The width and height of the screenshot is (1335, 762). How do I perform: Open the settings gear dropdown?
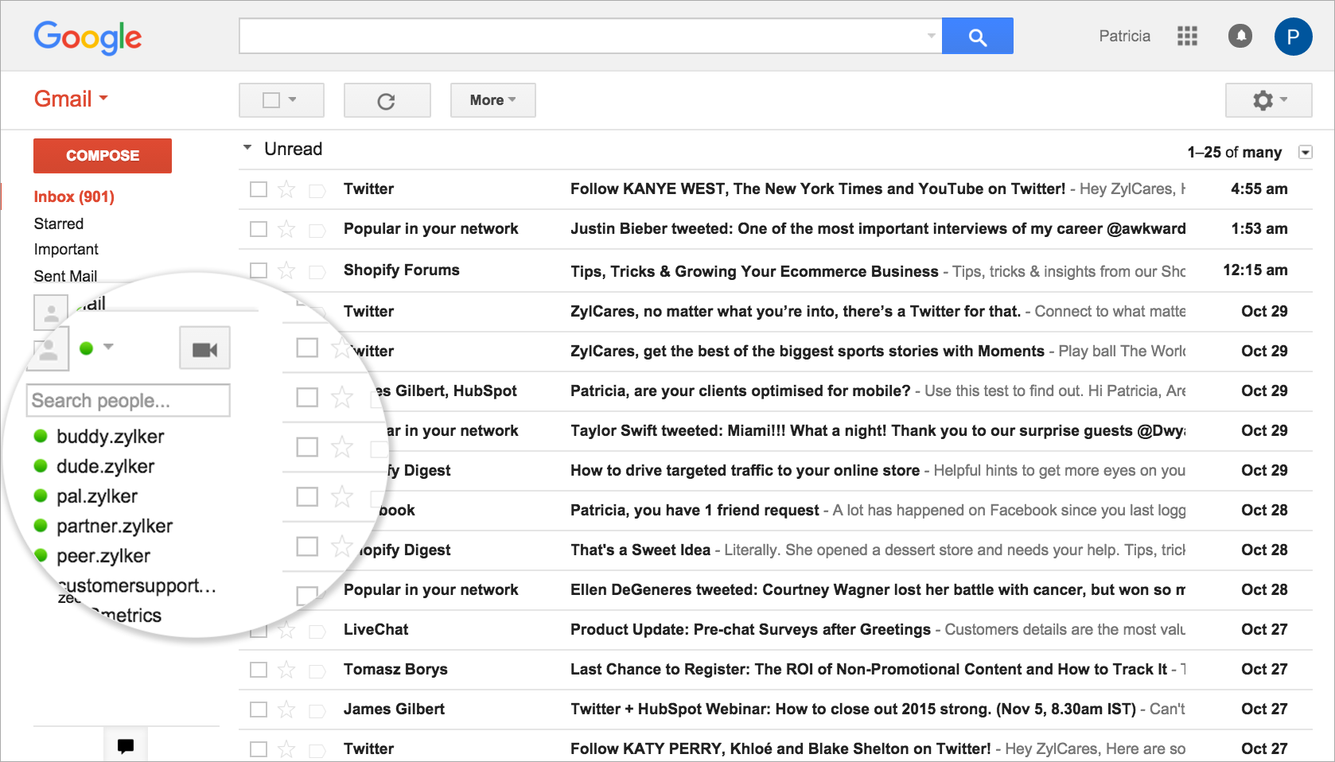(x=1268, y=100)
